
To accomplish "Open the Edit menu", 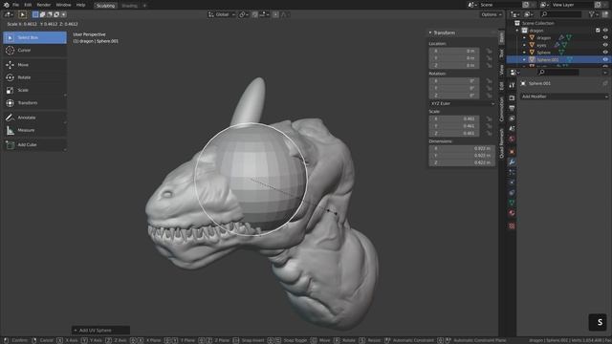I will pyautogui.click(x=28, y=5).
